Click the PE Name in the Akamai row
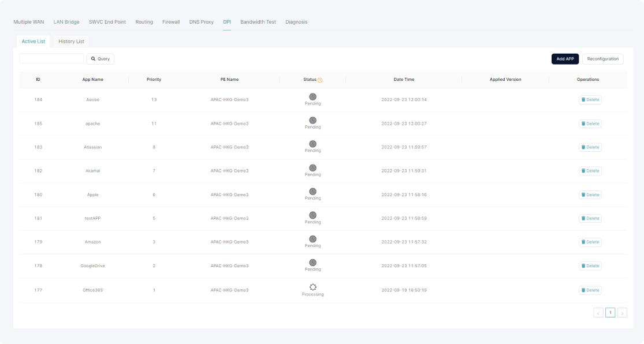The image size is (644, 344). pos(229,171)
